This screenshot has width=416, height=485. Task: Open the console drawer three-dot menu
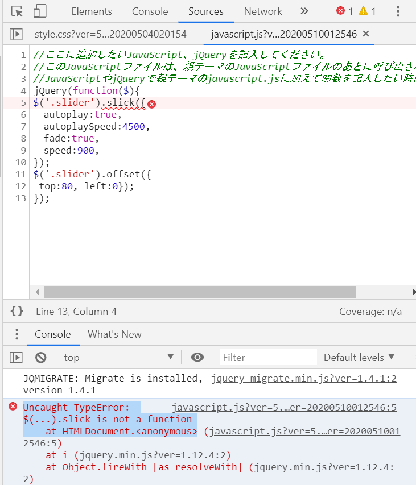point(17,334)
